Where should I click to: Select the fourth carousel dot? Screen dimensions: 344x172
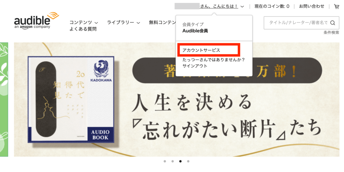[188, 161]
